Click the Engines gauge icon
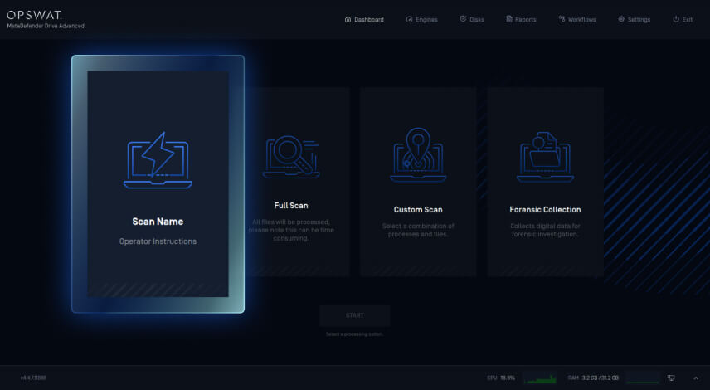 [x=410, y=19]
